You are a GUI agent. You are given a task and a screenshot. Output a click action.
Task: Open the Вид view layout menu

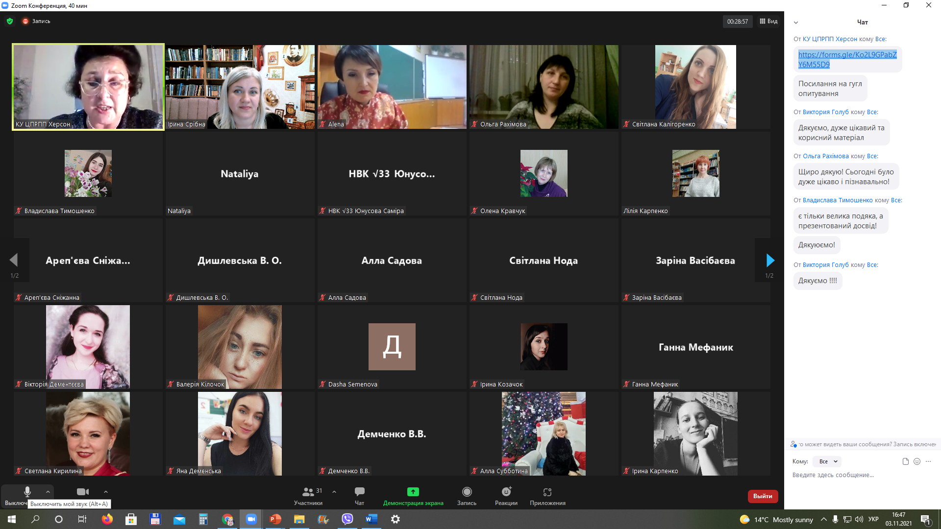(x=768, y=21)
